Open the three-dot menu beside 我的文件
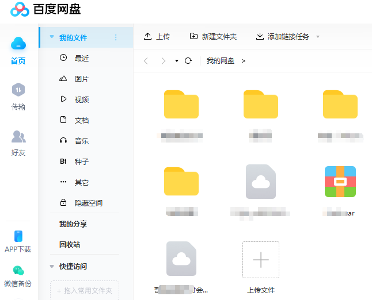This screenshot has width=372, height=300. 115,37
